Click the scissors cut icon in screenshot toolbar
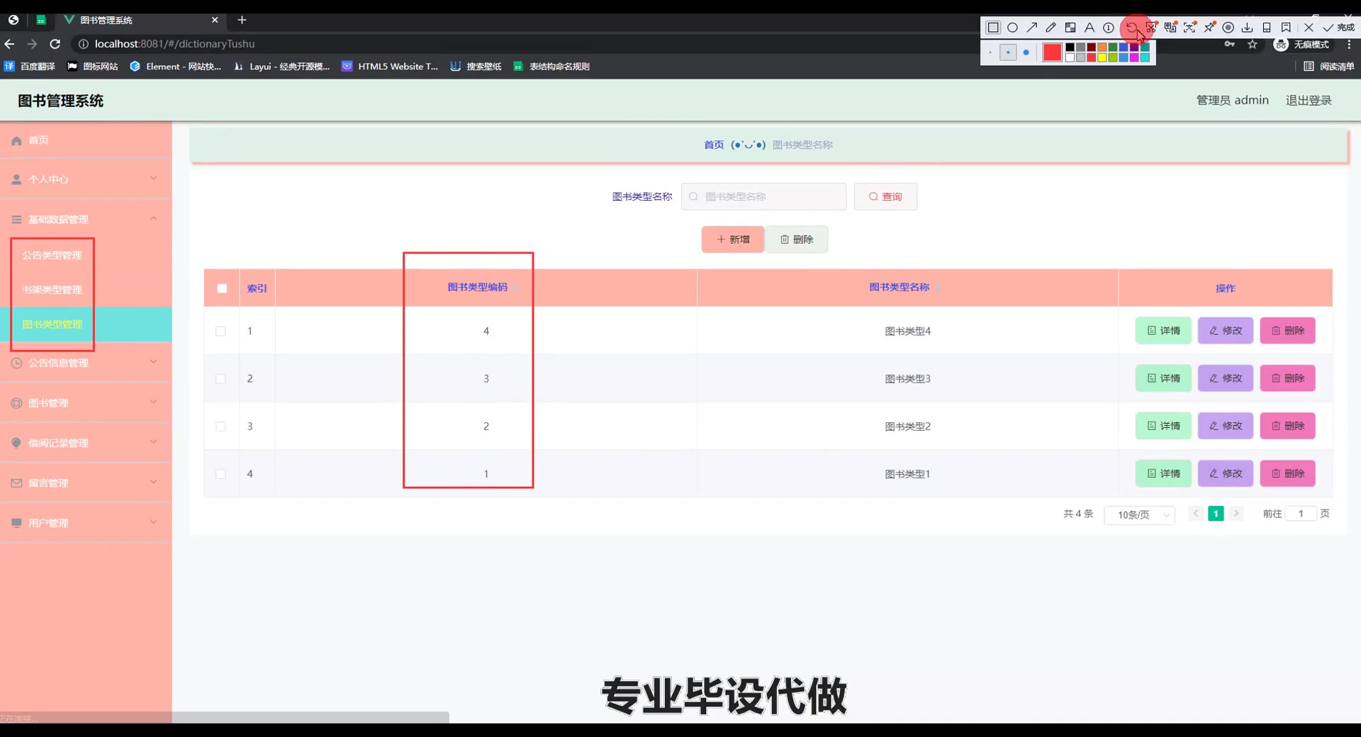 [x=1151, y=28]
